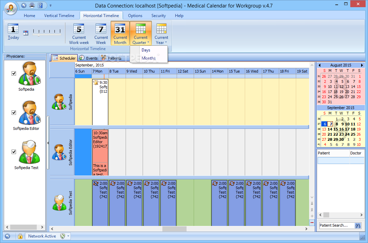Open the Options ribbon tab
The image size is (368, 243).
(135, 16)
